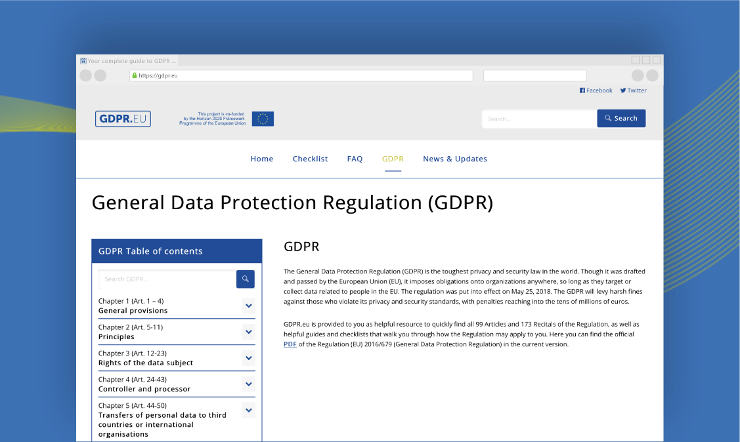Image resolution: width=740 pixels, height=442 pixels.
Task: Click the browser forward navigation button
Action: [x=100, y=75]
